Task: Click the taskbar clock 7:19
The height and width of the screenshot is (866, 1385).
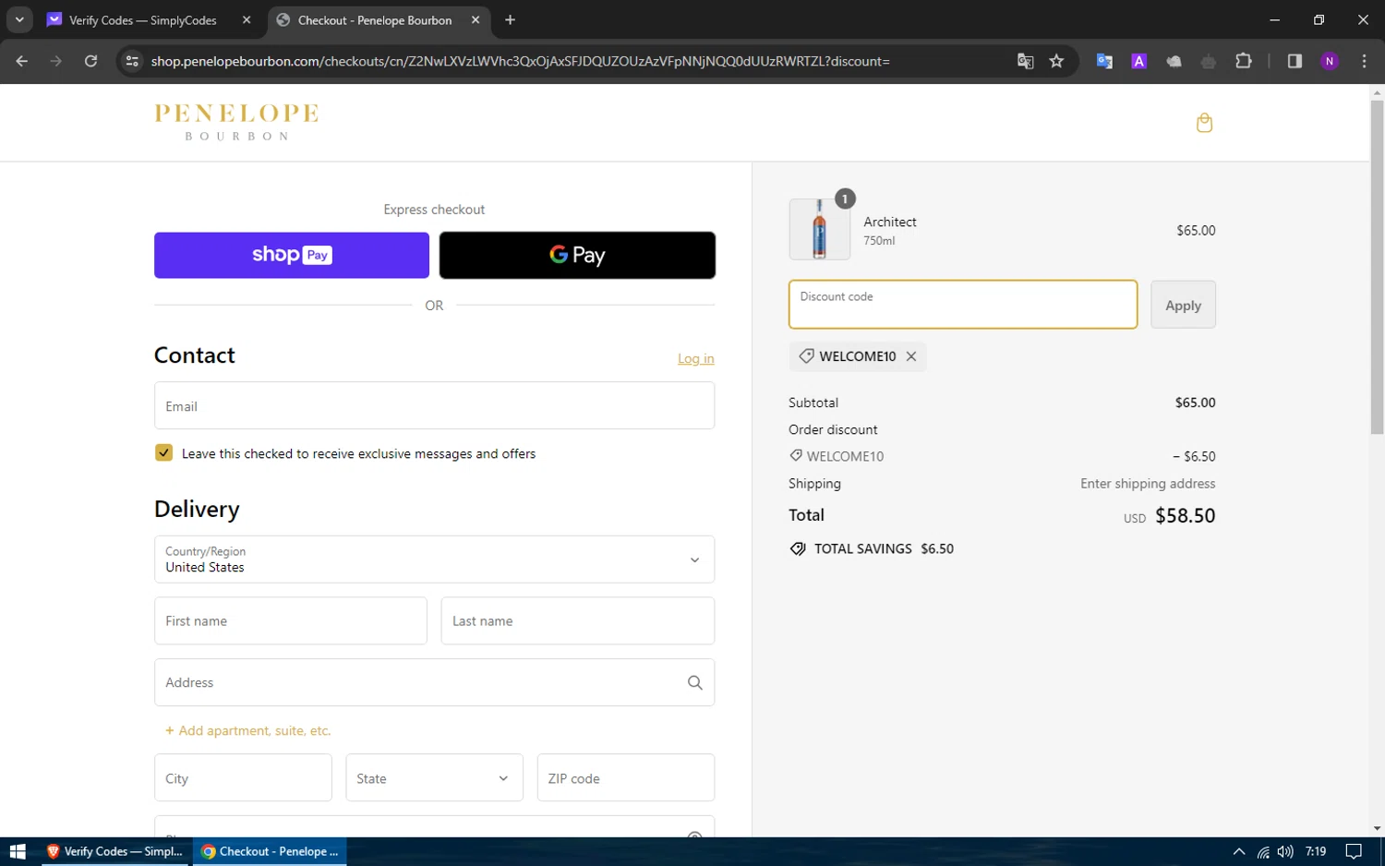Action: pyautogui.click(x=1316, y=851)
